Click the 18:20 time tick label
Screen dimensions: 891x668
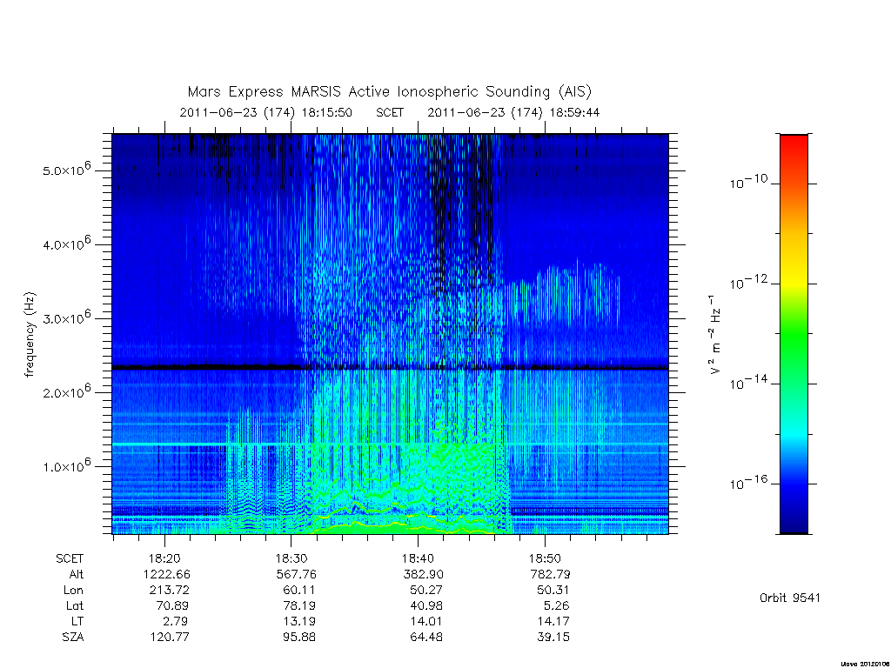click(164, 559)
